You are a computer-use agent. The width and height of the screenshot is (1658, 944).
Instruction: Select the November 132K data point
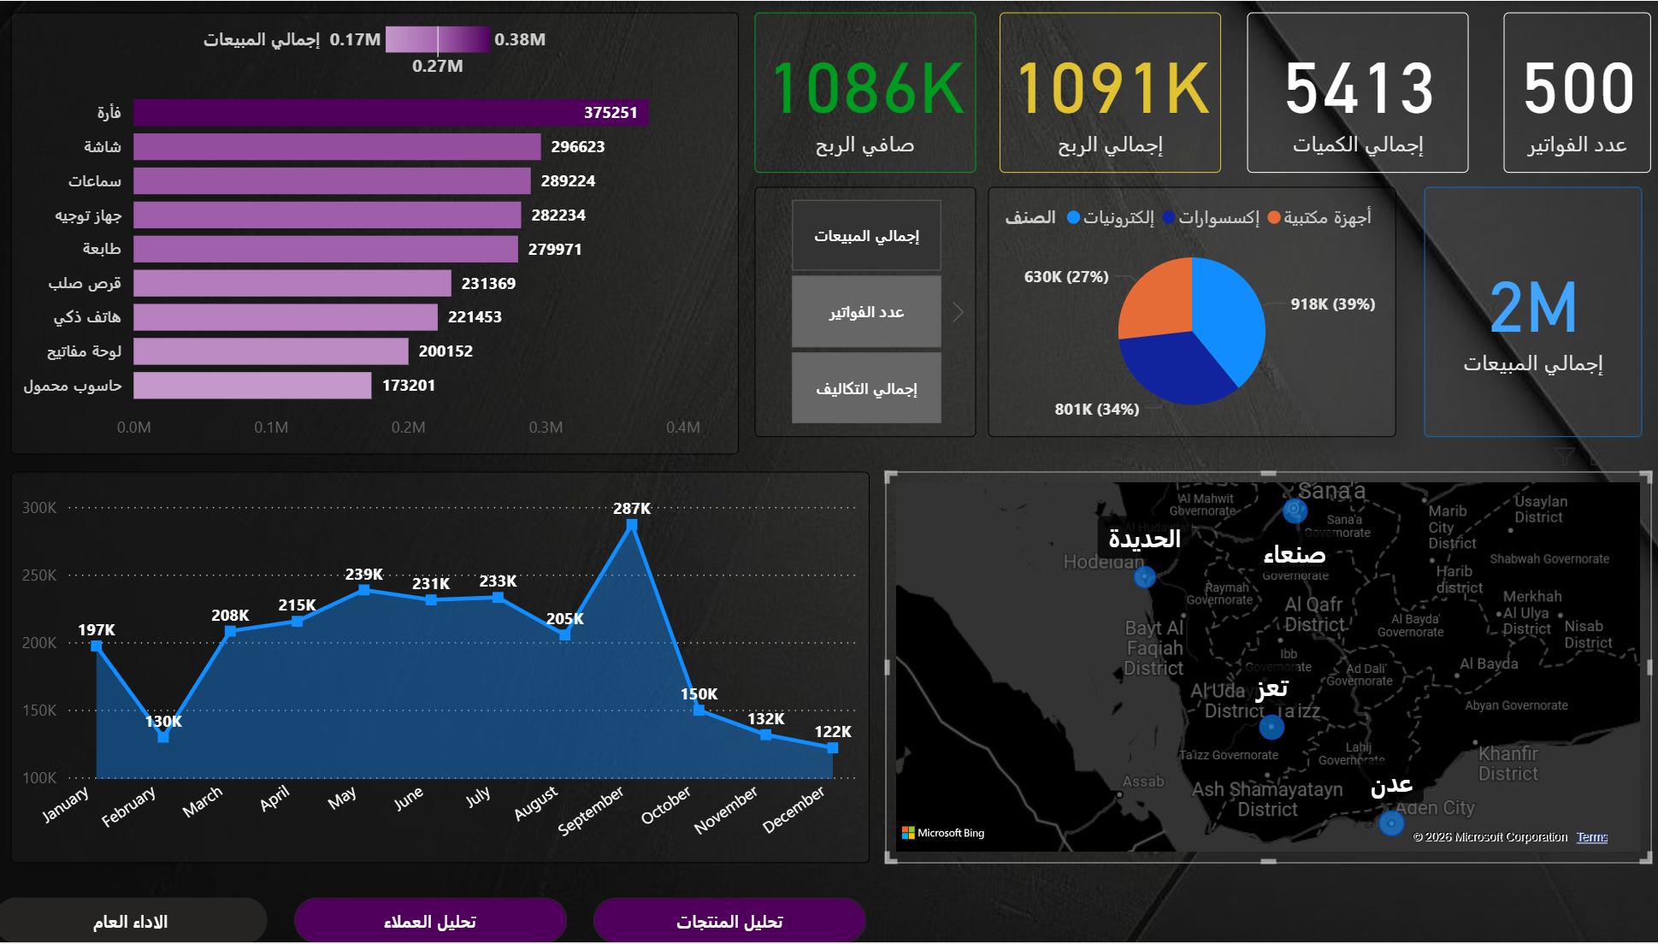point(765,735)
